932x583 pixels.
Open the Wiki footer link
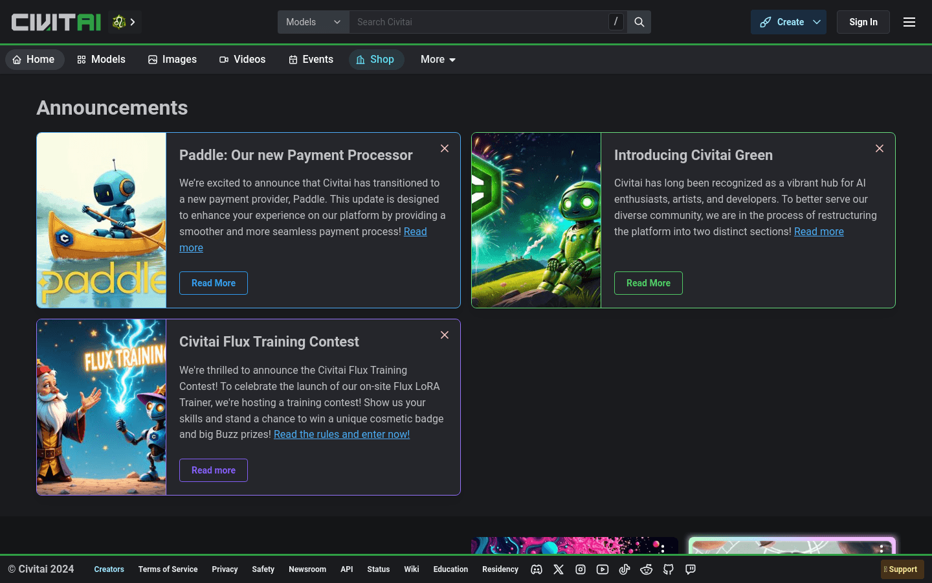412,569
